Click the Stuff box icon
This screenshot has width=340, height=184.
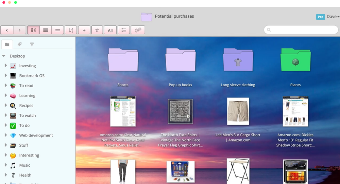click(13, 145)
